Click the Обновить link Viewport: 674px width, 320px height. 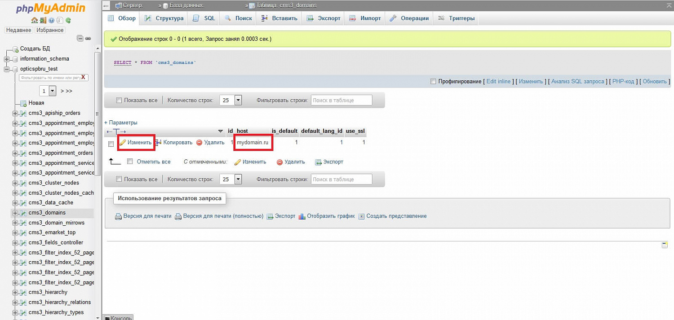click(x=655, y=81)
